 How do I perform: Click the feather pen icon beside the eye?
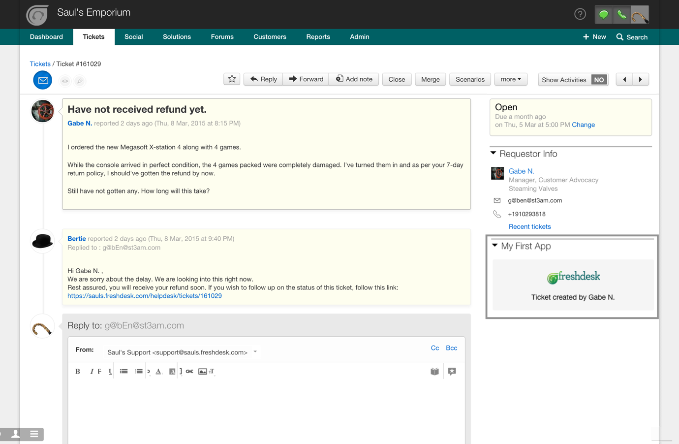click(80, 81)
